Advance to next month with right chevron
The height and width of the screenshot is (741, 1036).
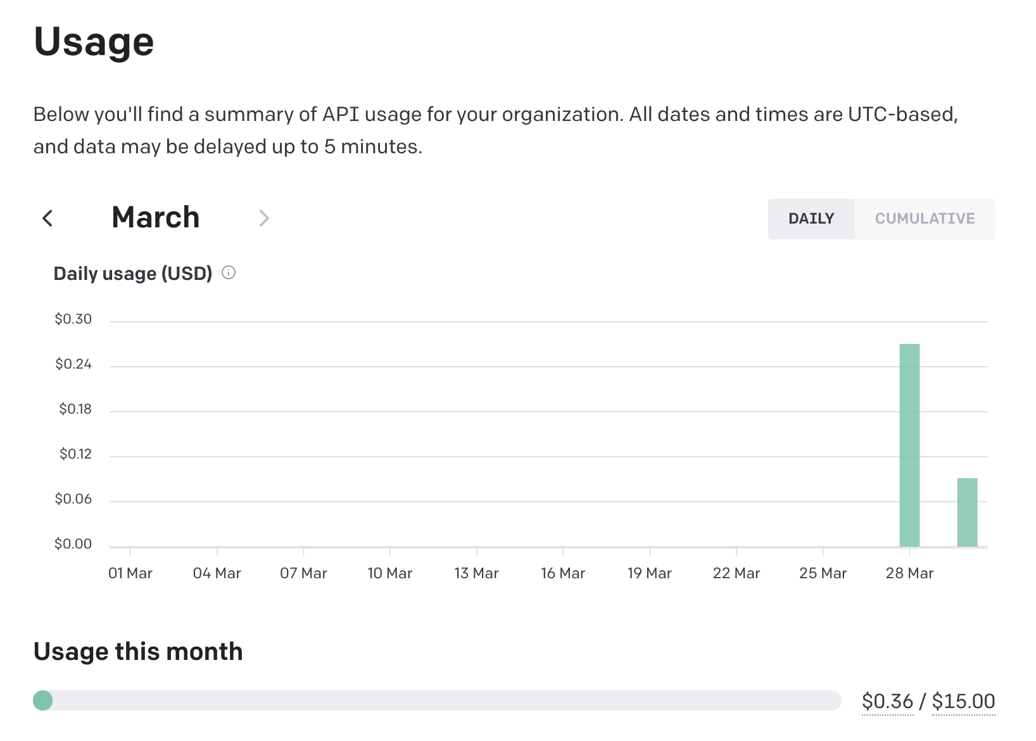264,218
